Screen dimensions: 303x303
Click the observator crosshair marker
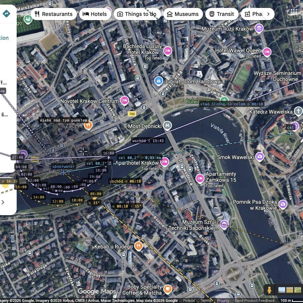coord(64,172)
